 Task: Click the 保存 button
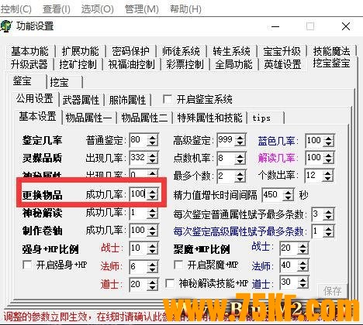click(332, 291)
